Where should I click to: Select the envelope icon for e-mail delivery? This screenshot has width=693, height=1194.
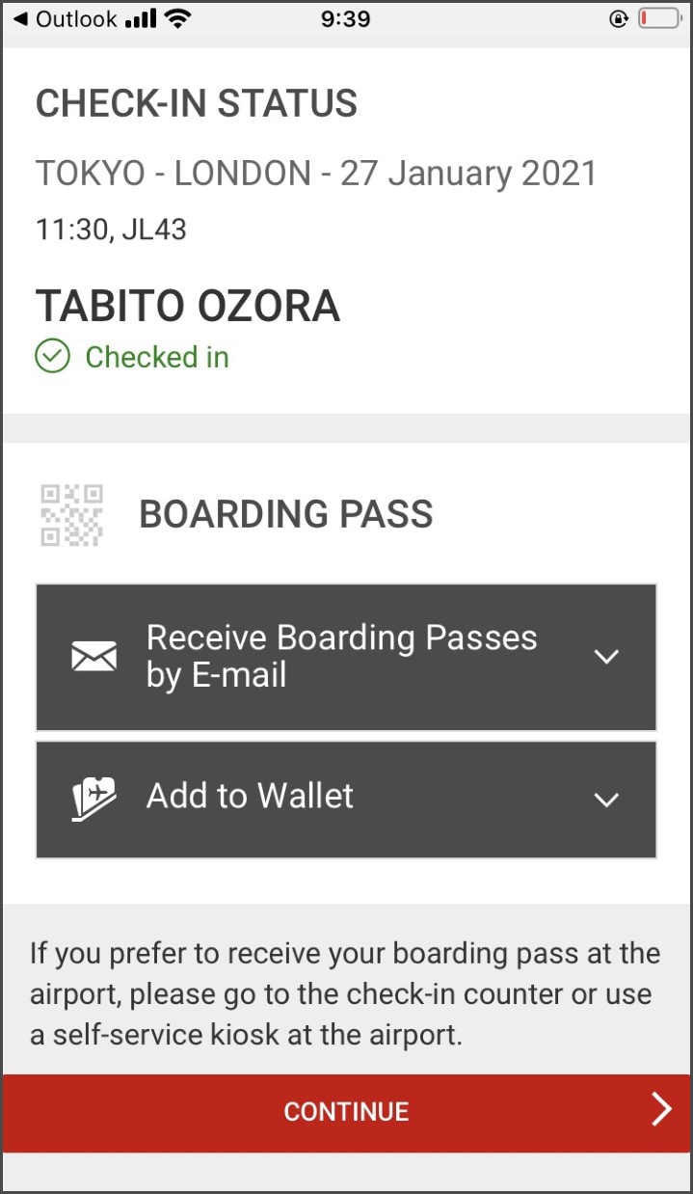click(x=93, y=656)
